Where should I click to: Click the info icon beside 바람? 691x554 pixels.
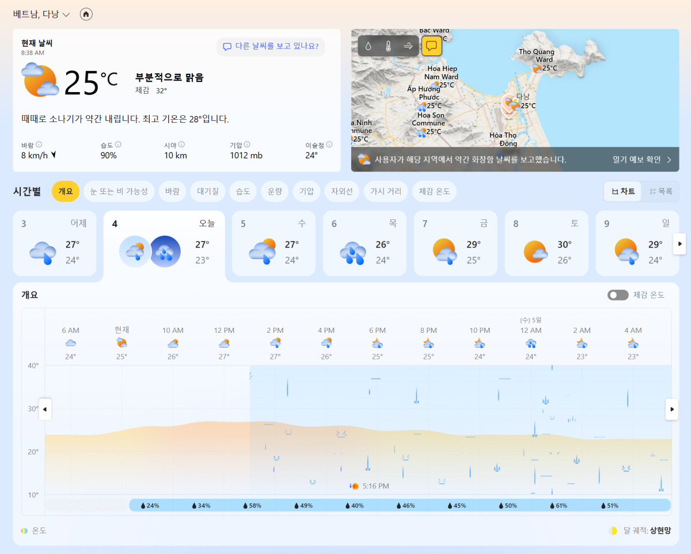(39, 145)
